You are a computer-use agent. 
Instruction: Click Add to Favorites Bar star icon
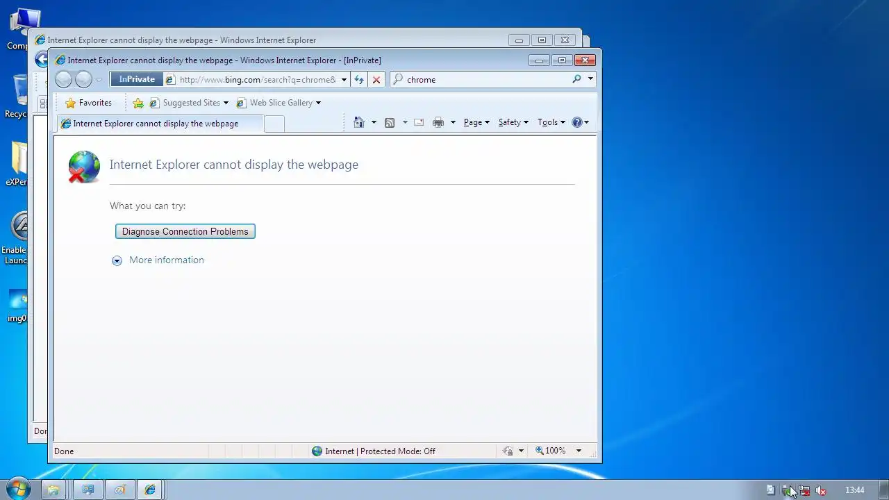pyautogui.click(x=138, y=103)
